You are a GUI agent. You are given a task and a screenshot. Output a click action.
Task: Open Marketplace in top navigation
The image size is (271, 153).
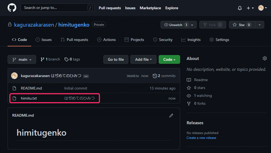[x=150, y=8]
